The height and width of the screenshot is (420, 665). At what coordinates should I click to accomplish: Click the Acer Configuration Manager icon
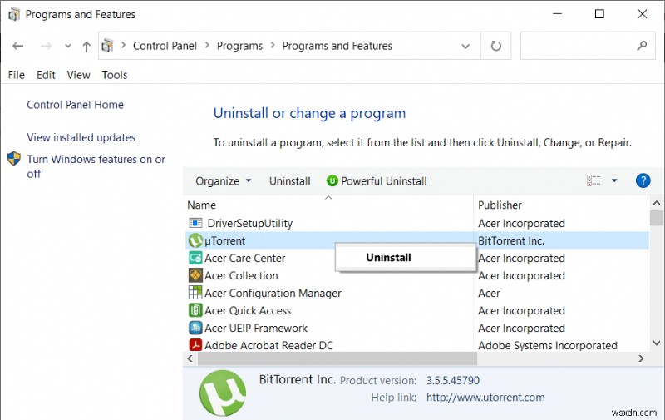195,293
